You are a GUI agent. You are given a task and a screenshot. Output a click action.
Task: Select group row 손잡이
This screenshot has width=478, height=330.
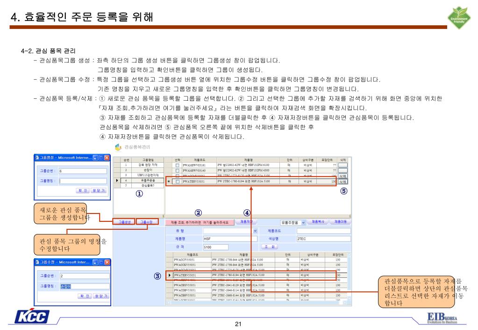click(x=139, y=170)
